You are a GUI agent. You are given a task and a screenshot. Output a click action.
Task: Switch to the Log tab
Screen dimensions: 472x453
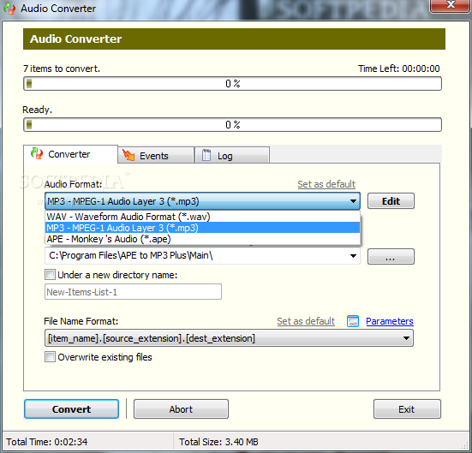coord(232,156)
